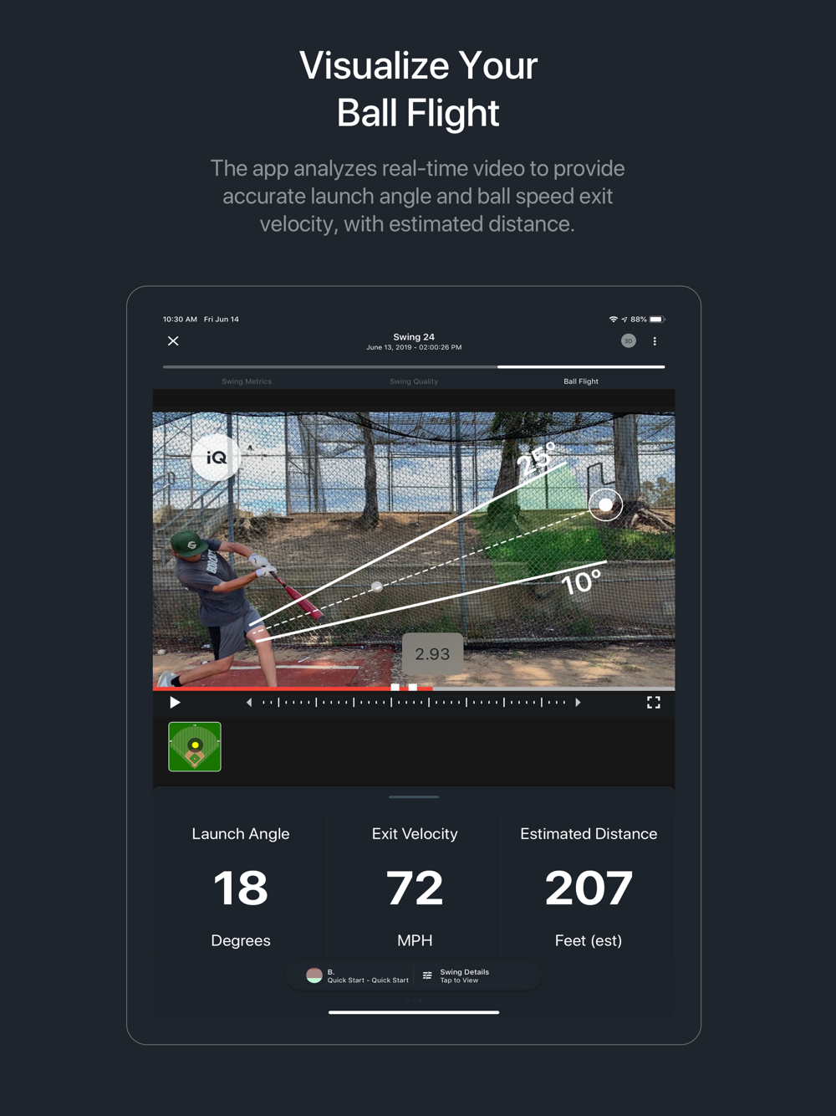Expand the stats panel drag handle

[x=414, y=797]
